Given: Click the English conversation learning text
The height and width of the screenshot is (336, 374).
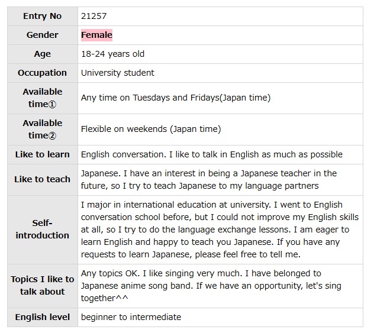Looking at the screenshot, I should pos(211,154).
